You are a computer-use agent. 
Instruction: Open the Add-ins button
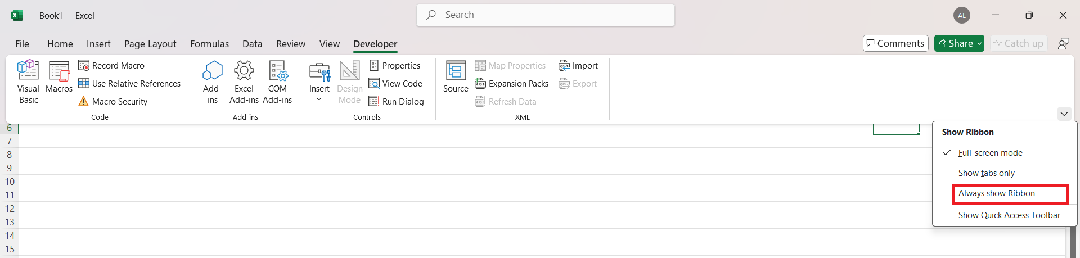213,82
